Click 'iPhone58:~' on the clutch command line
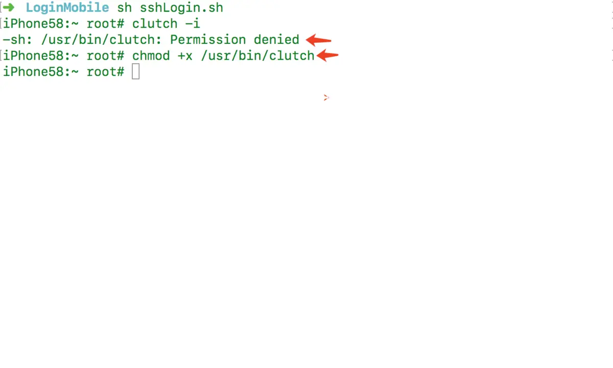The width and height of the screenshot is (613, 368). click(x=41, y=24)
